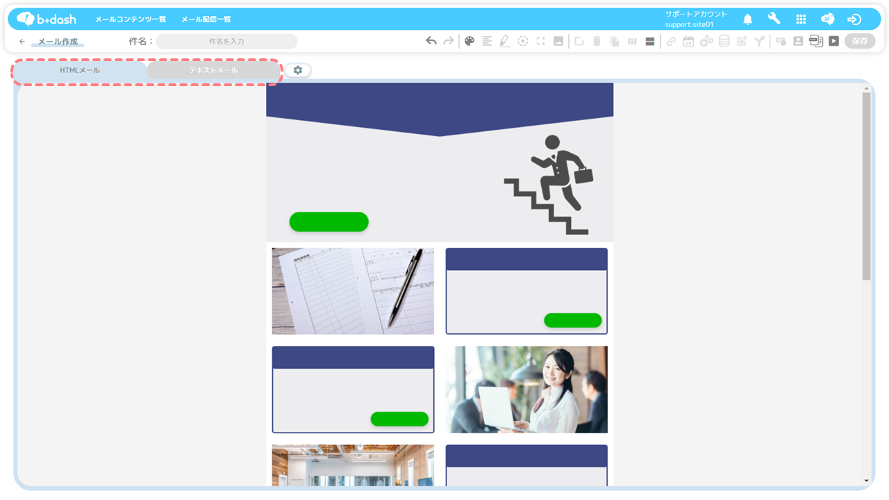
Task: Select the highlighter pen tool
Action: [x=504, y=41]
